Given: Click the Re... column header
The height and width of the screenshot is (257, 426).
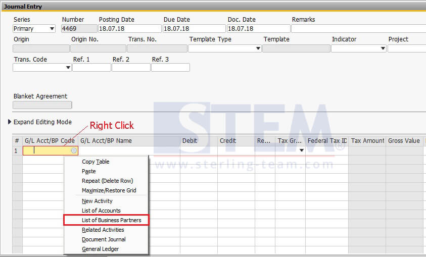Looking at the screenshot, I should pyautogui.click(x=265, y=141).
